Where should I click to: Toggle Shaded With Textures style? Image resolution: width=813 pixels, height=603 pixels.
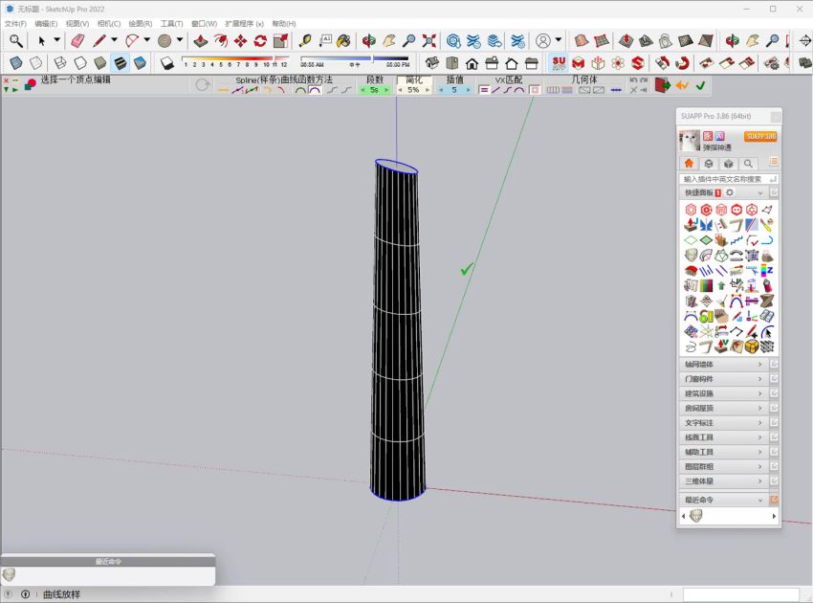click(140, 63)
